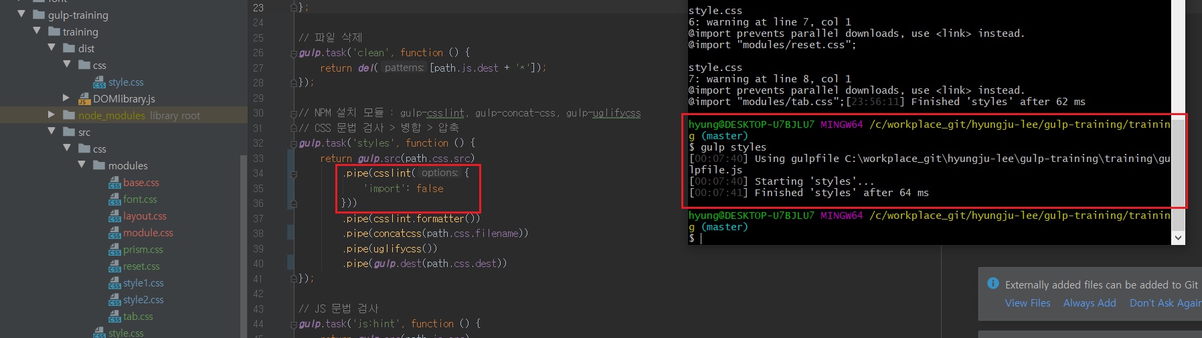Image resolution: width=1202 pixels, height=338 pixels.
Task: Select the base.css file icon
Action: click(114, 183)
